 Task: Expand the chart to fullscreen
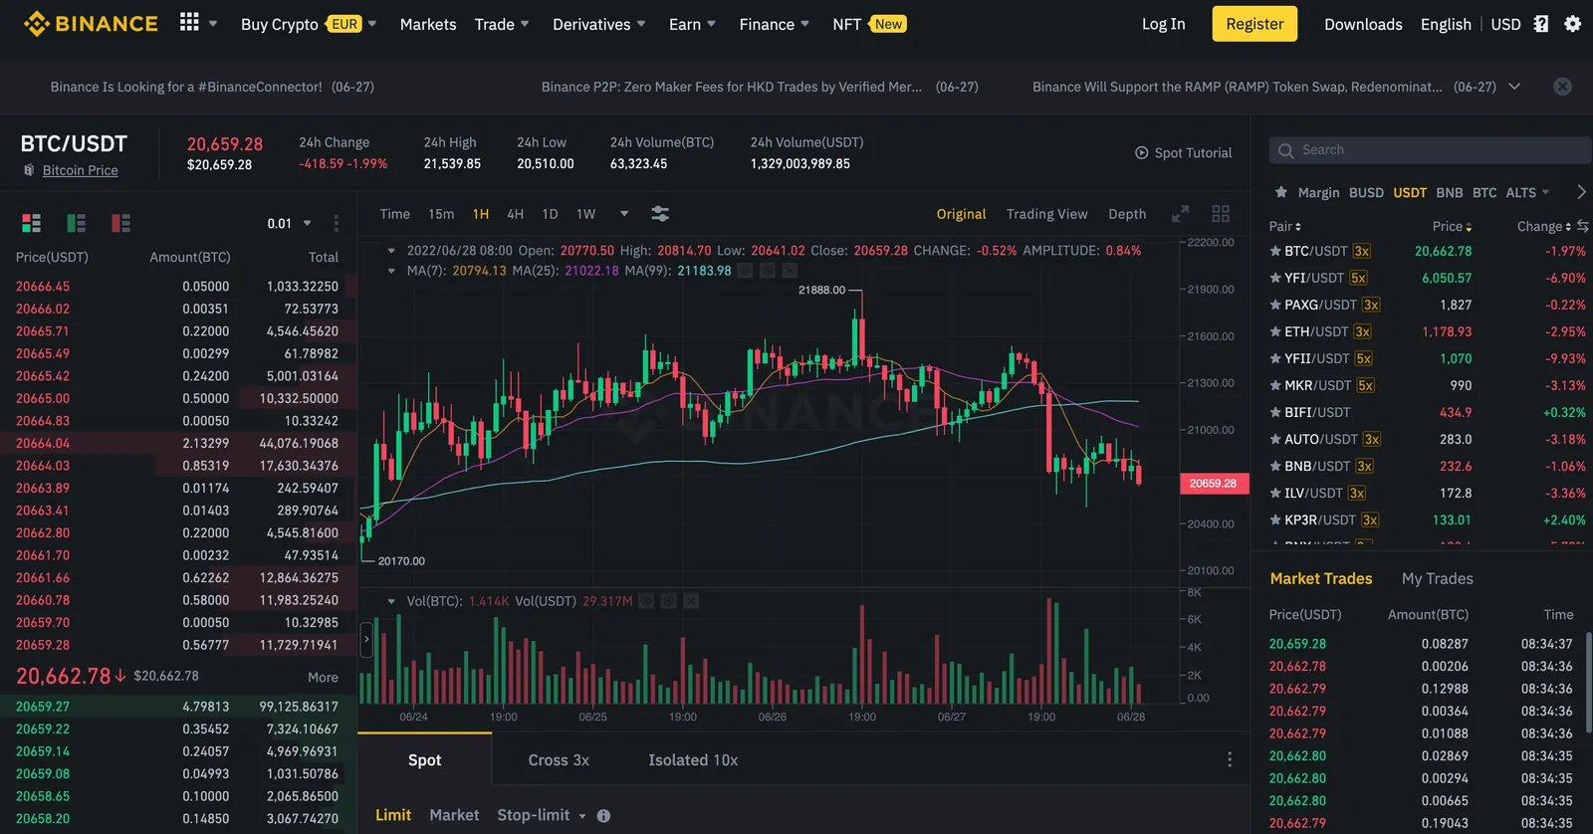point(1181,214)
